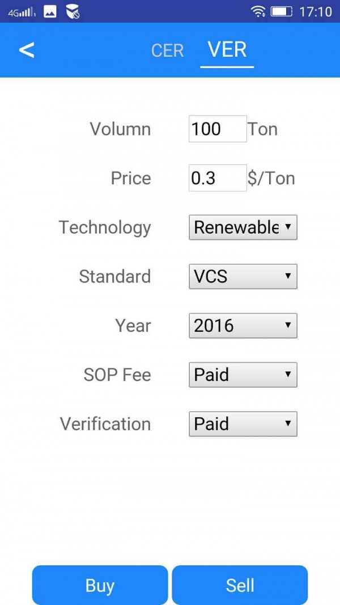Image resolution: width=340 pixels, height=605 pixels.
Task: Tap the 4G signal strength icon
Action: 22,12
